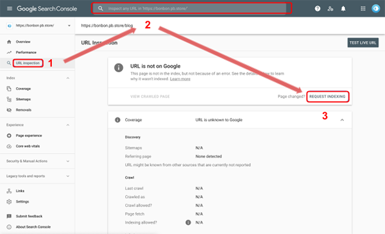Follow the Learn more link
The width and height of the screenshot is (385, 234).
[180, 79]
